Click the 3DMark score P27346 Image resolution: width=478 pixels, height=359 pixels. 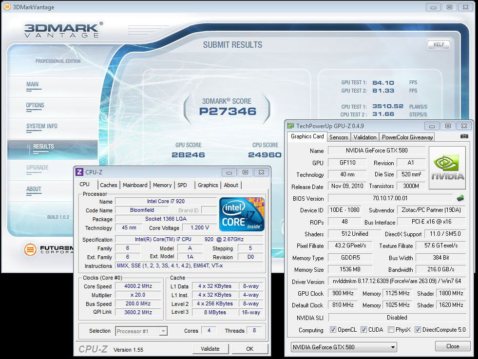click(228, 111)
